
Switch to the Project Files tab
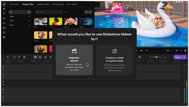(28, 4)
